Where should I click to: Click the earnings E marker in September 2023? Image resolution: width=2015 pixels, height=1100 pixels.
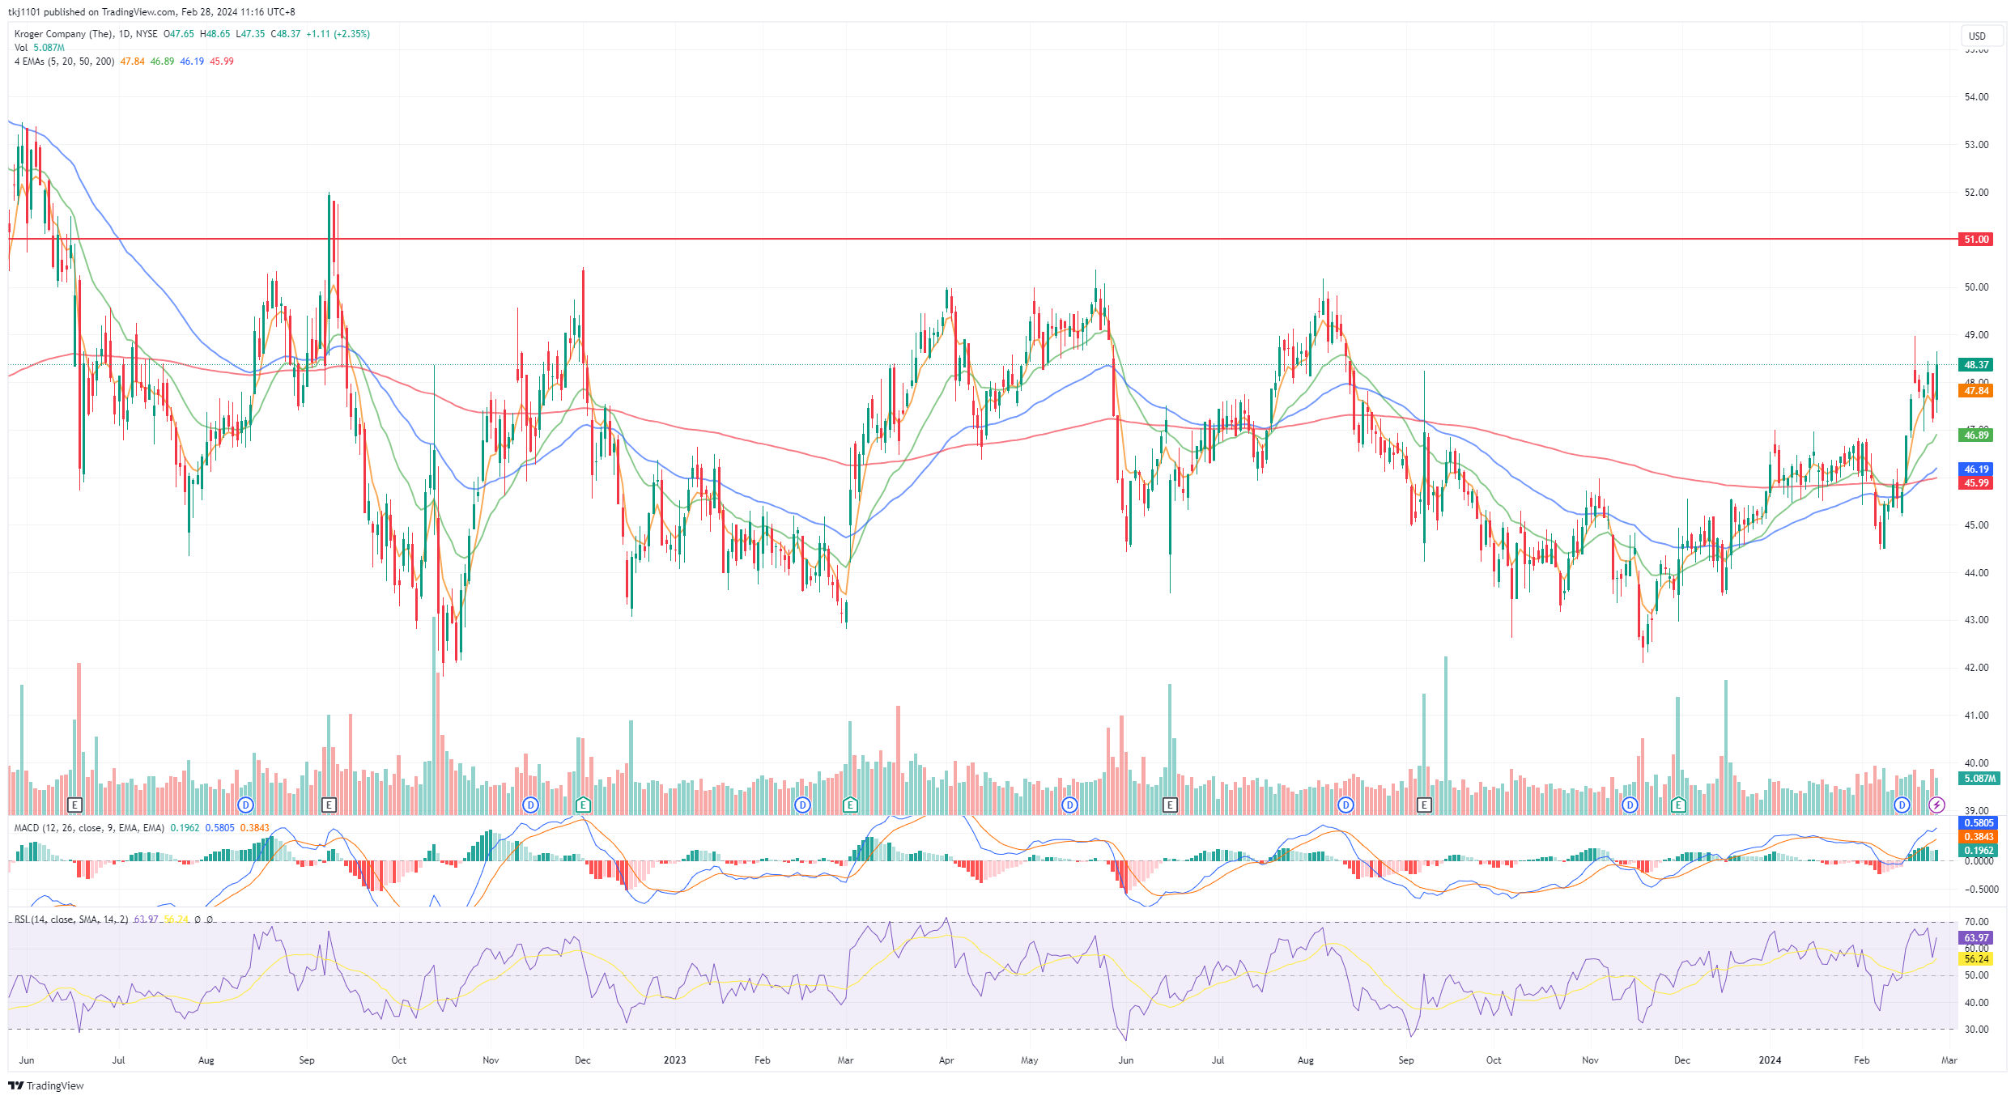1424,805
